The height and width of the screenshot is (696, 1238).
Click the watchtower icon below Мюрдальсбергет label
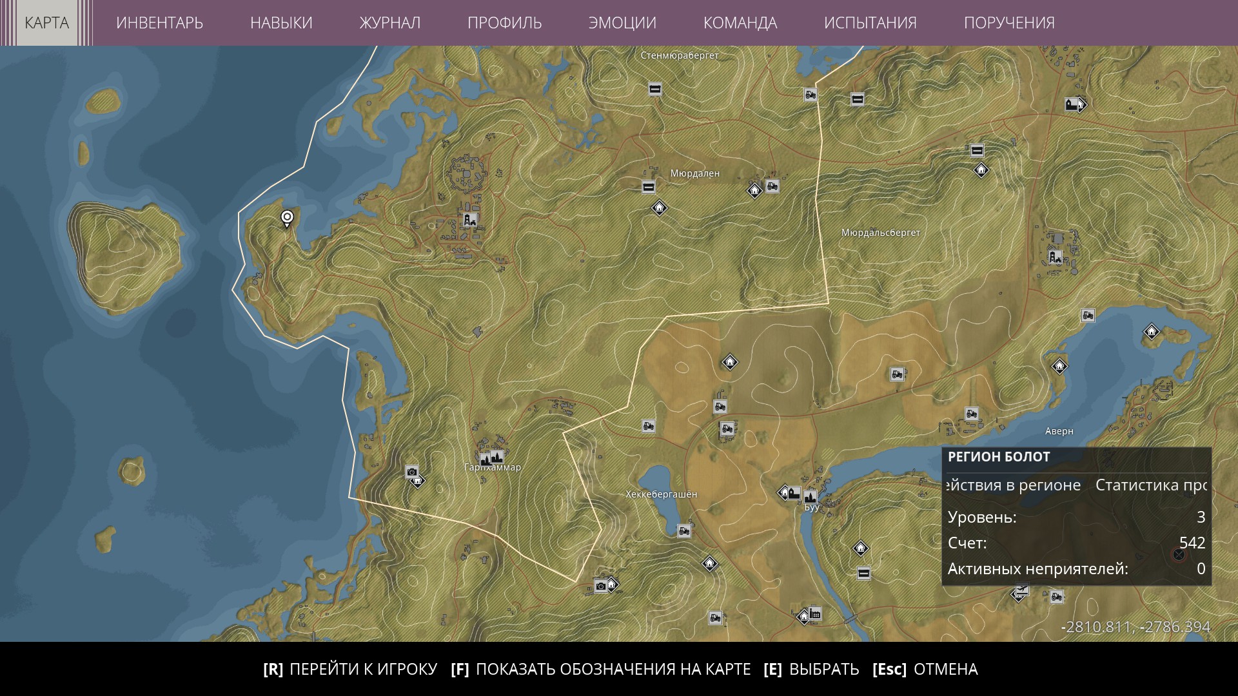click(1055, 257)
